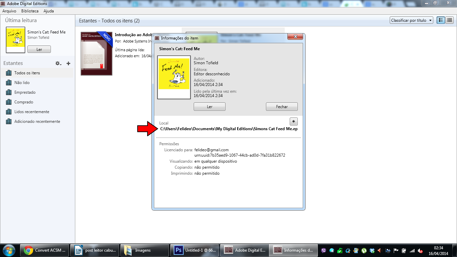The height and width of the screenshot is (257, 457).
Task: Click the Simon's Cat cover in dialog
Action: pyautogui.click(x=174, y=77)
